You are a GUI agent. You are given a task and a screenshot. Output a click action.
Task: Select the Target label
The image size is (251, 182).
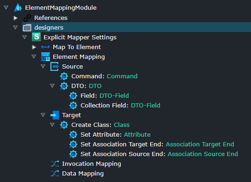pos(72,115)
